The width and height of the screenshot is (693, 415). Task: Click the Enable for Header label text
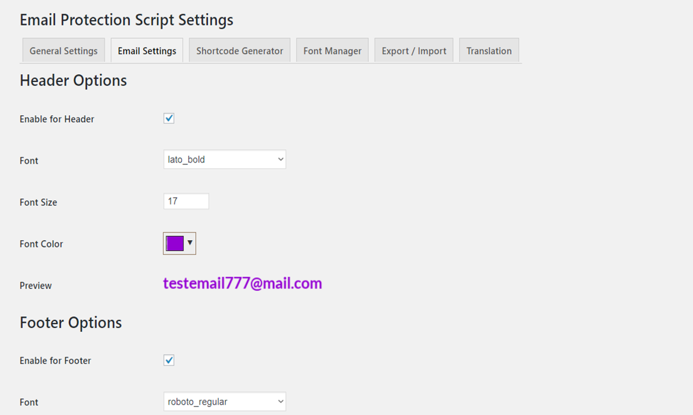pyautogui.click(x=57, y=118)
